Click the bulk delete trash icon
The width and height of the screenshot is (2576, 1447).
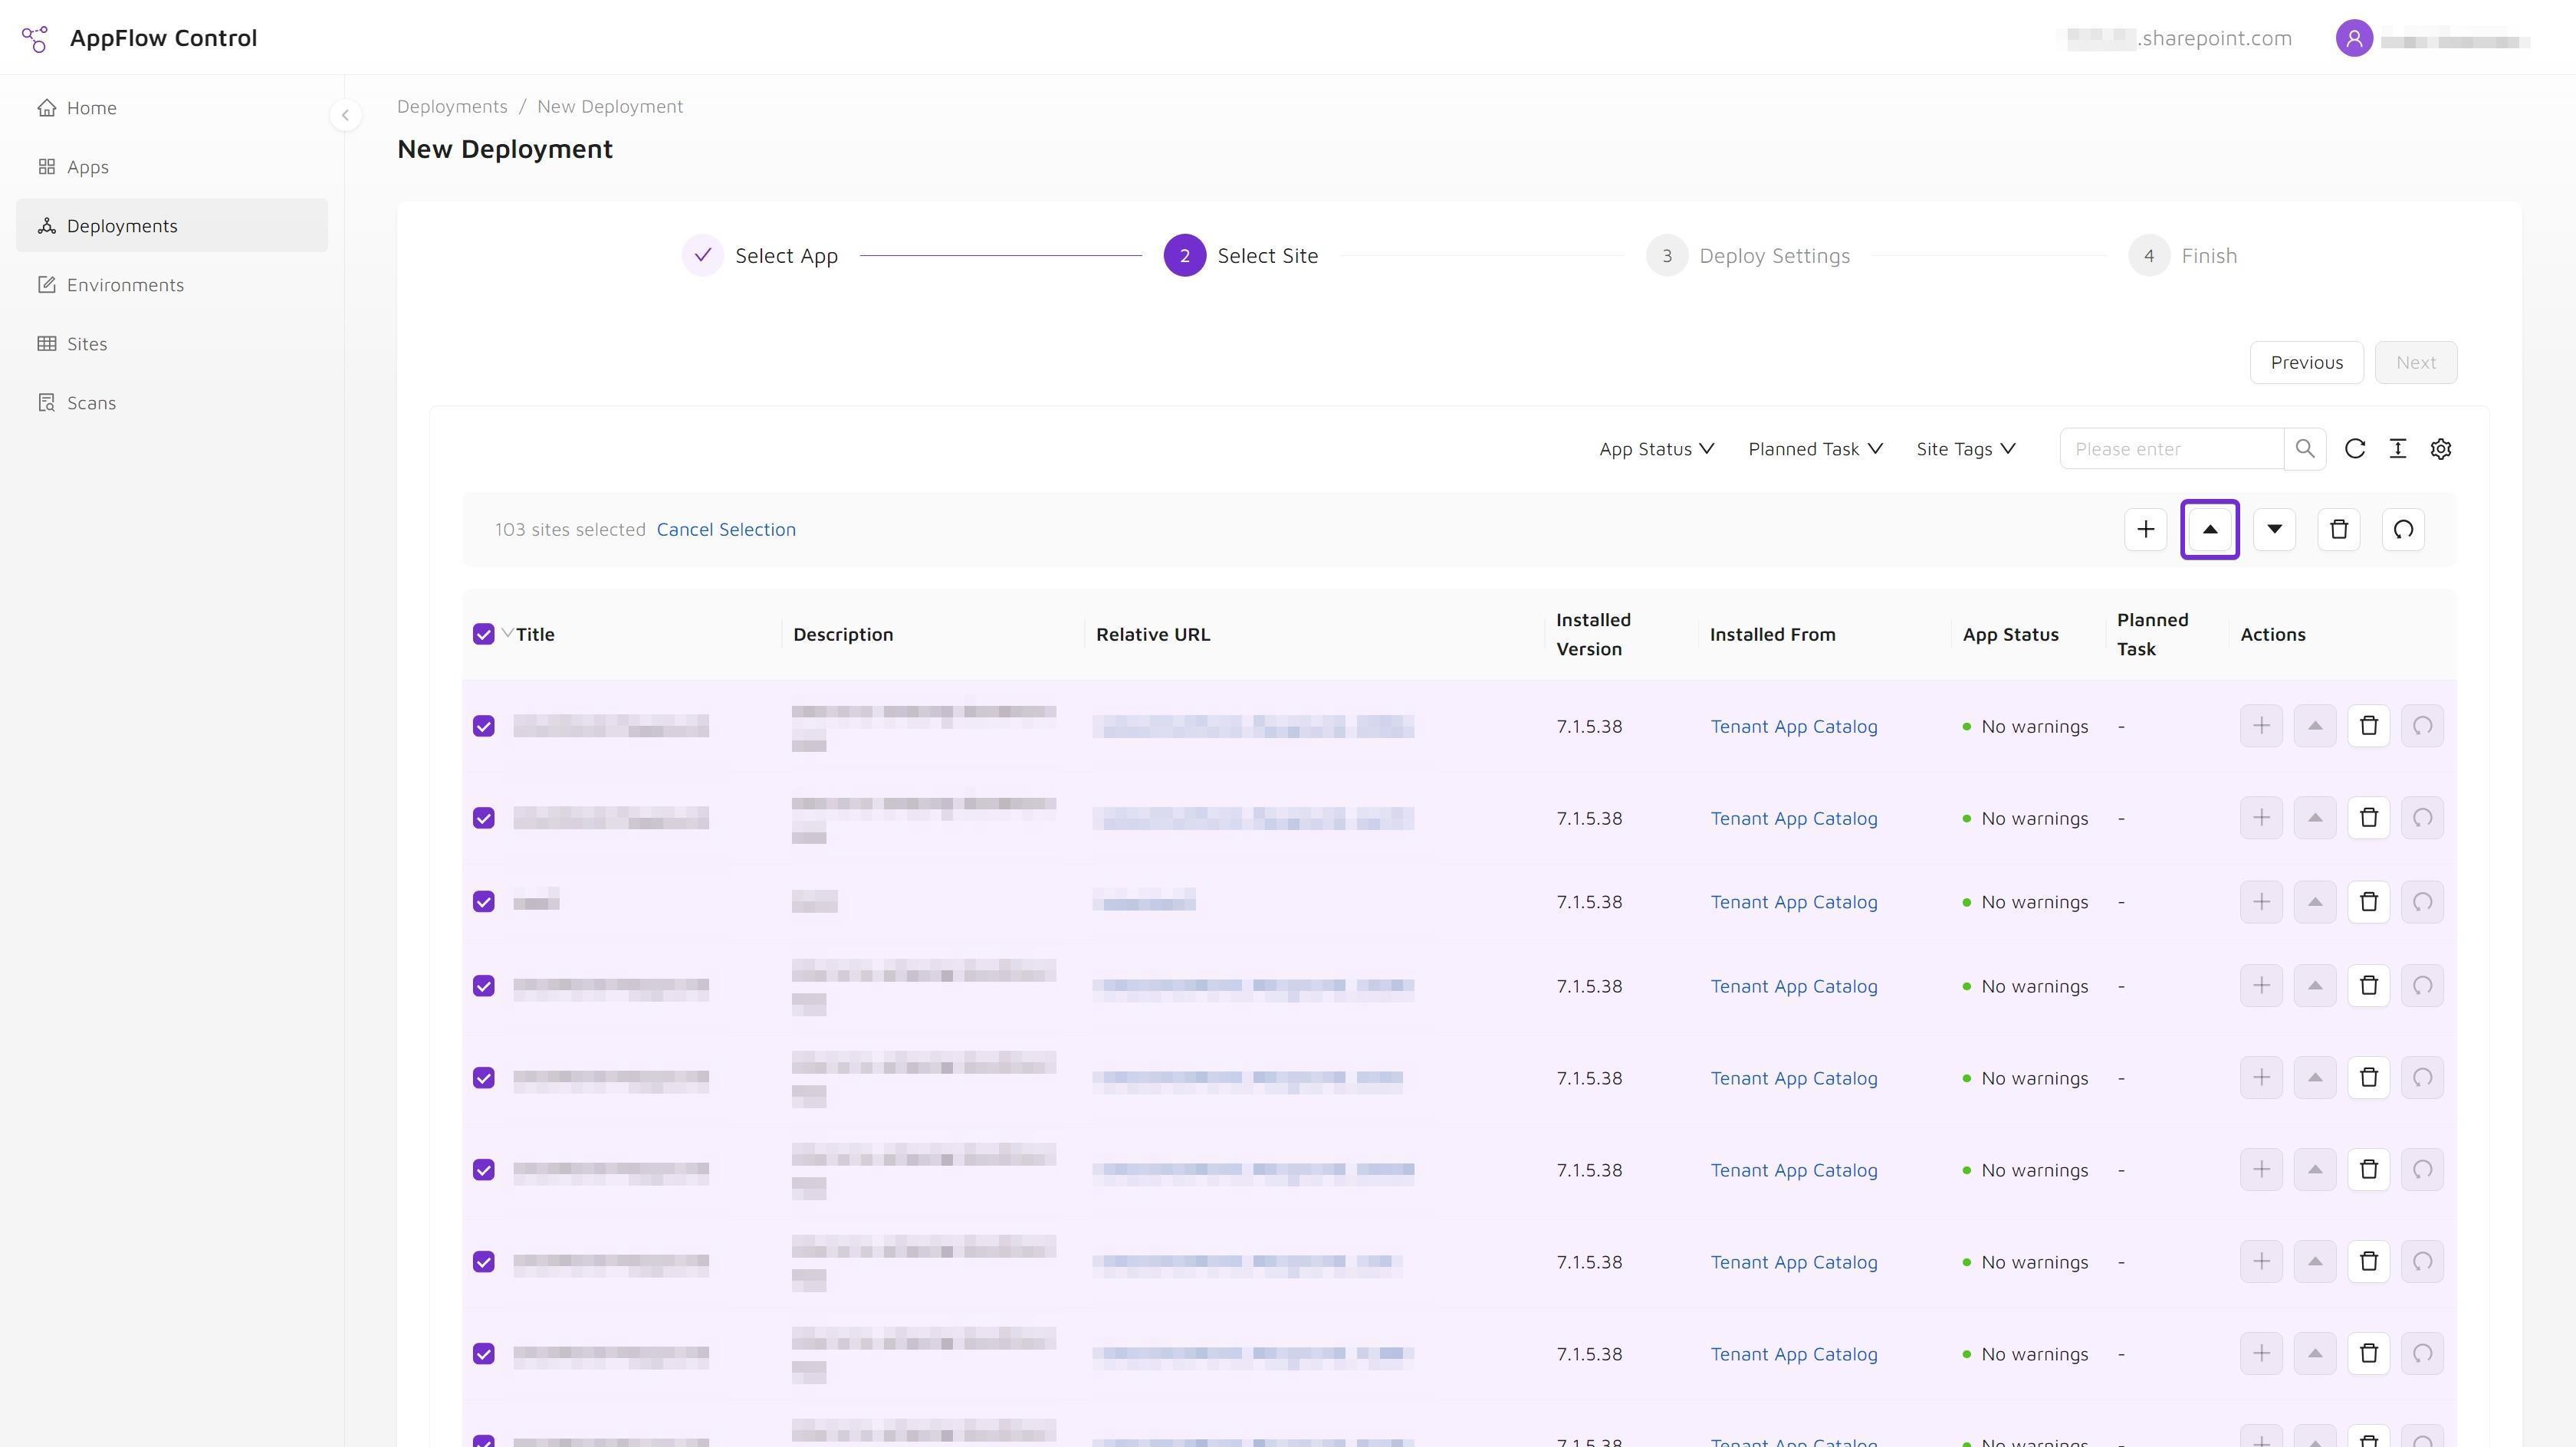(2339, 530)
